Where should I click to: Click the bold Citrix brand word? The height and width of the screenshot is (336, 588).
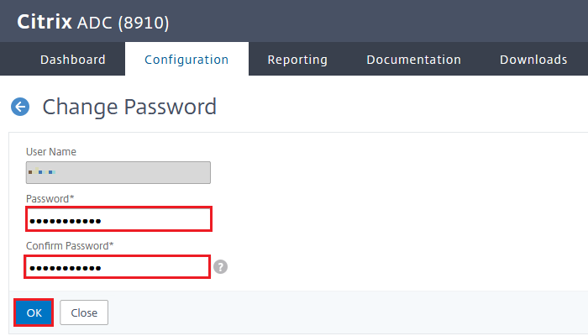click(45, 22)
